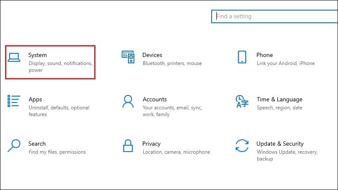This screenshot has height=190, width=338.
Task: Click 'Windows Update, recovery, backup' description
Action: point(287,155)
